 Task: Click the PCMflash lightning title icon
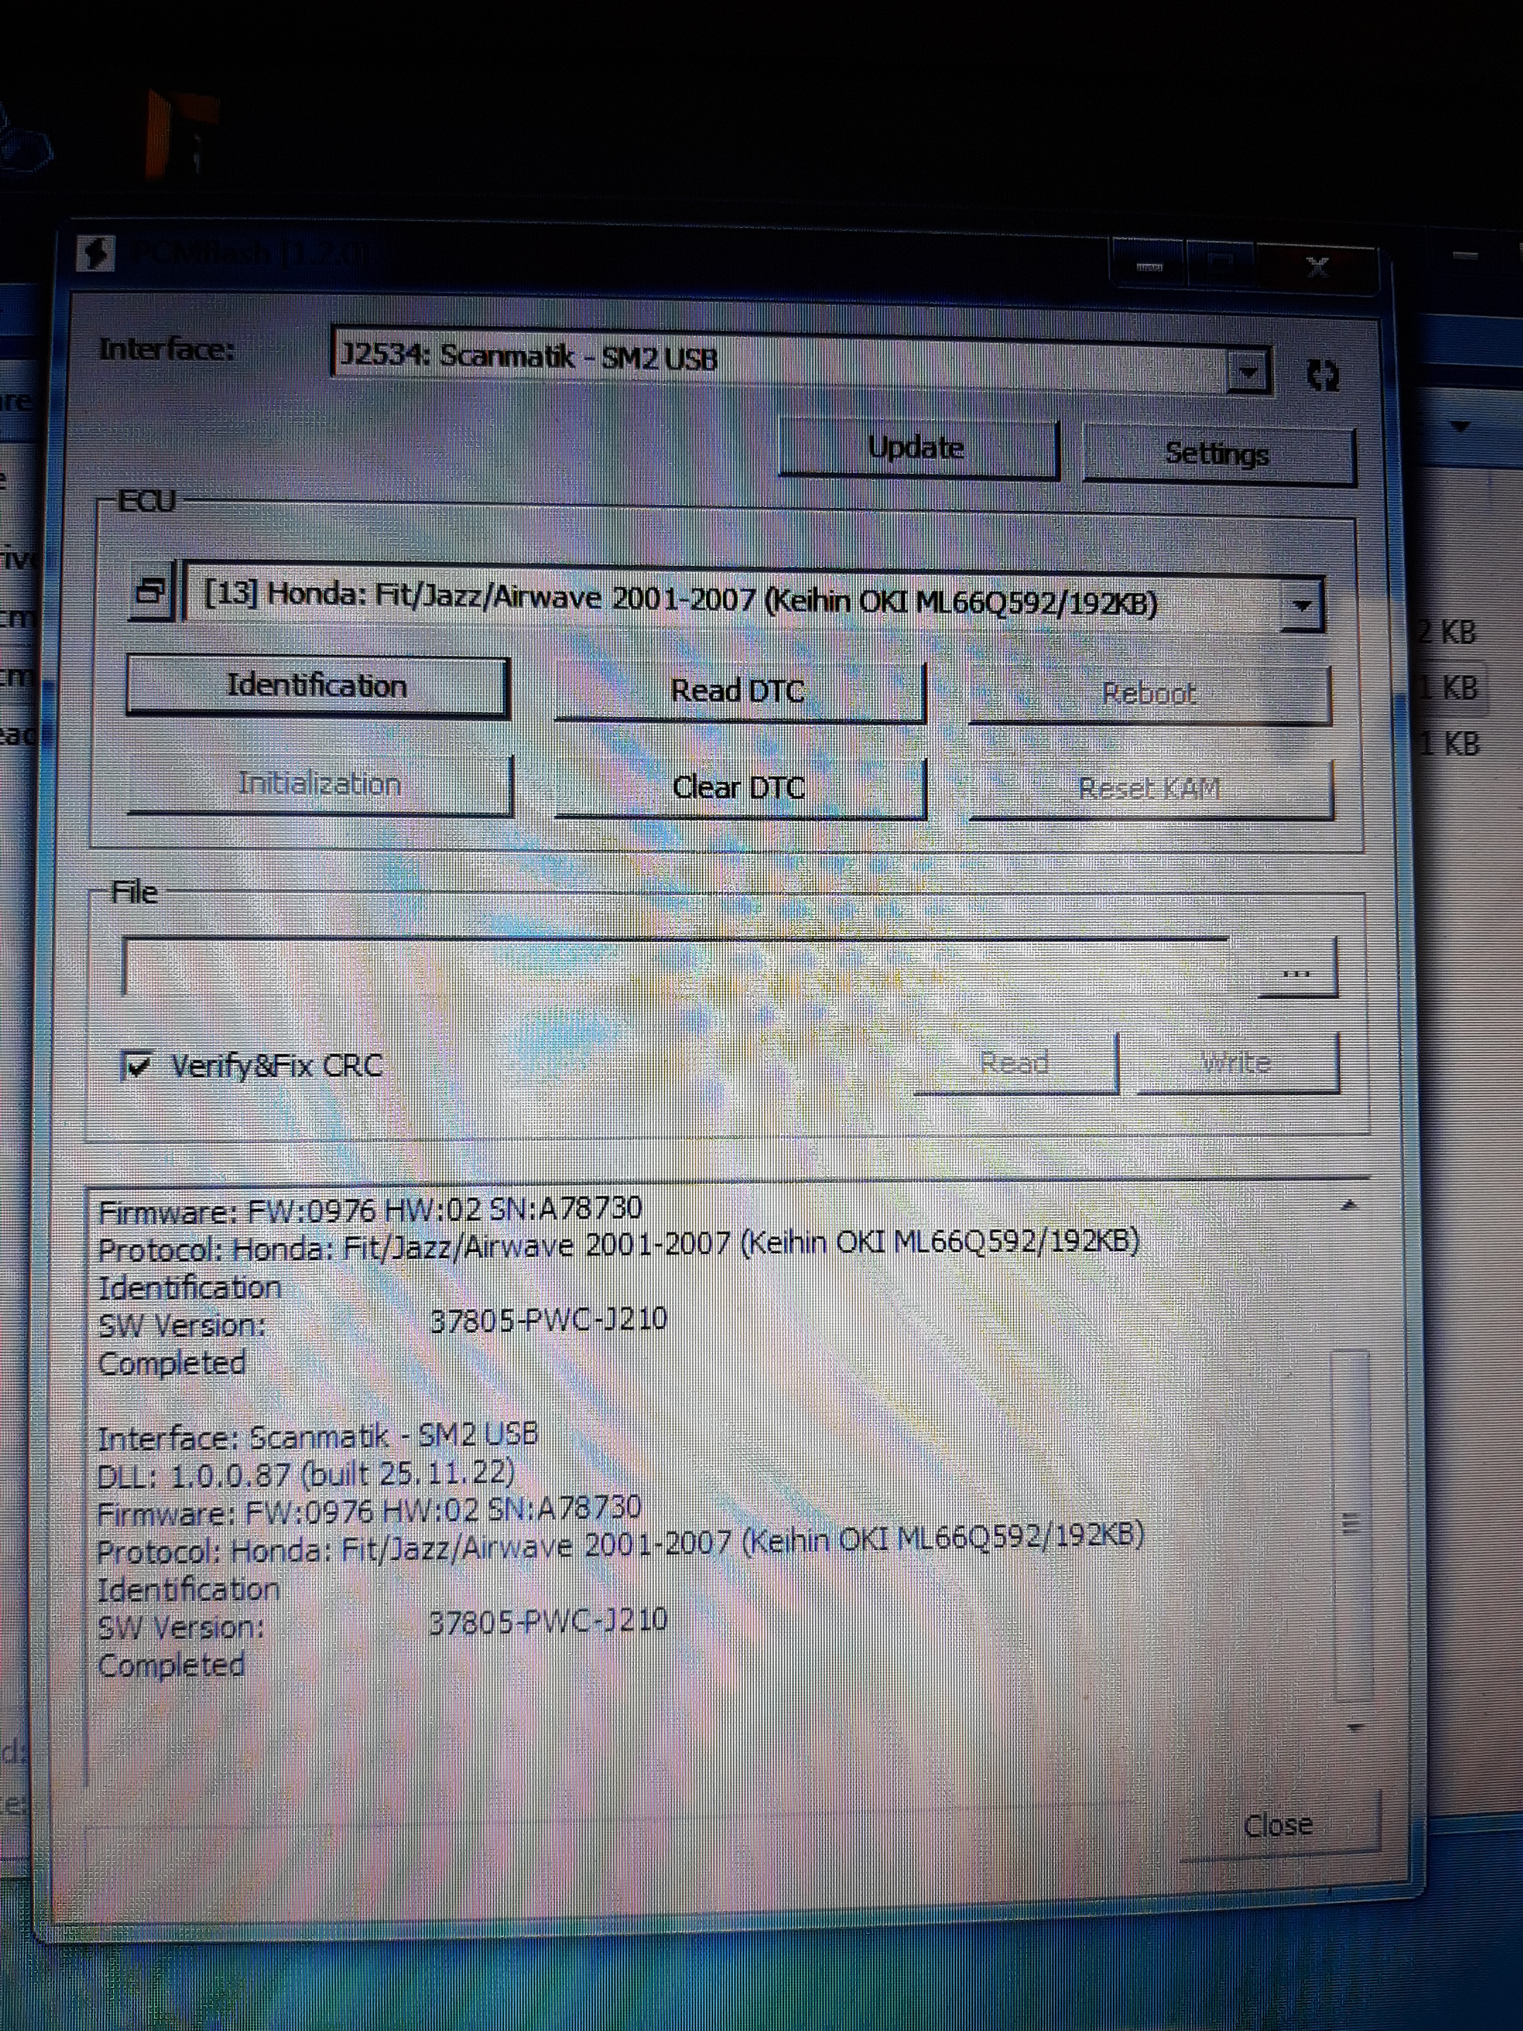click(96, 252)
